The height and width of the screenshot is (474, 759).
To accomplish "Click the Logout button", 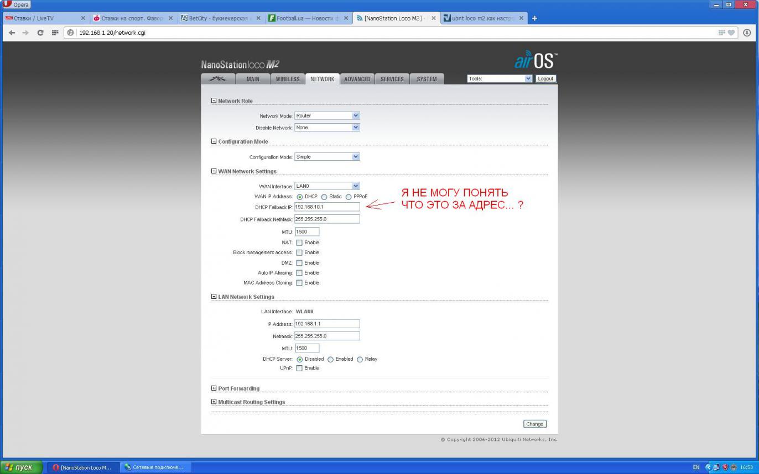I will click(545, 79).
